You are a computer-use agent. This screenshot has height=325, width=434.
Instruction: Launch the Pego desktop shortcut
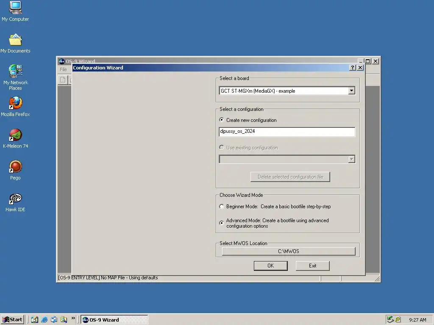(15, 170)
